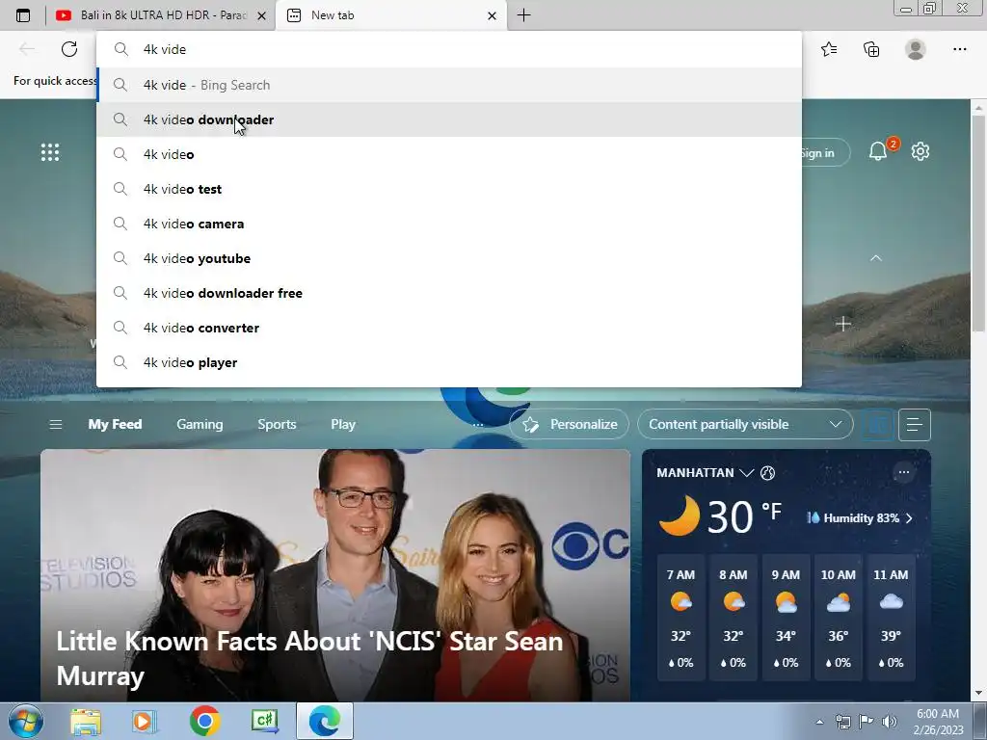Choose 4k vide Bing Search suggestion
The height and width of the screenshot is (740, 987).
449,85
